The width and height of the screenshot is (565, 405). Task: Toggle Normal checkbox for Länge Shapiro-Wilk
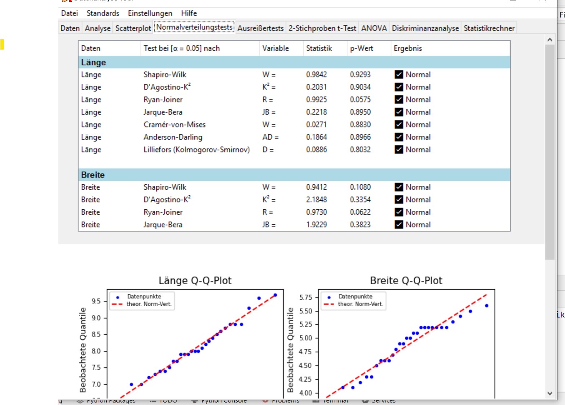[399, 75]
